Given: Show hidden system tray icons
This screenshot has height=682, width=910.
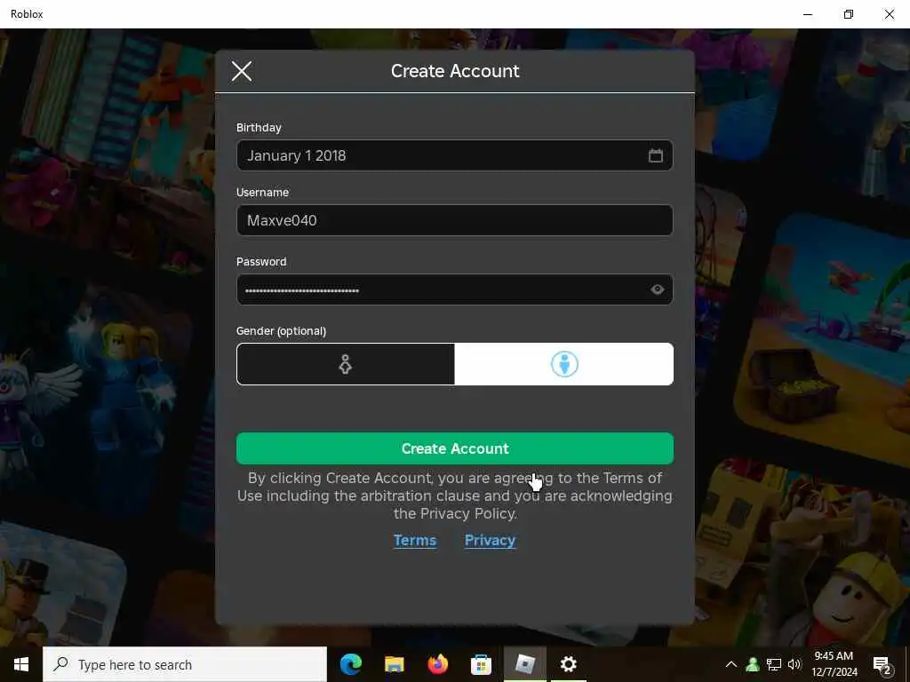Looking at the screenshot, I should pyautogui.click(x=731, y=664).
